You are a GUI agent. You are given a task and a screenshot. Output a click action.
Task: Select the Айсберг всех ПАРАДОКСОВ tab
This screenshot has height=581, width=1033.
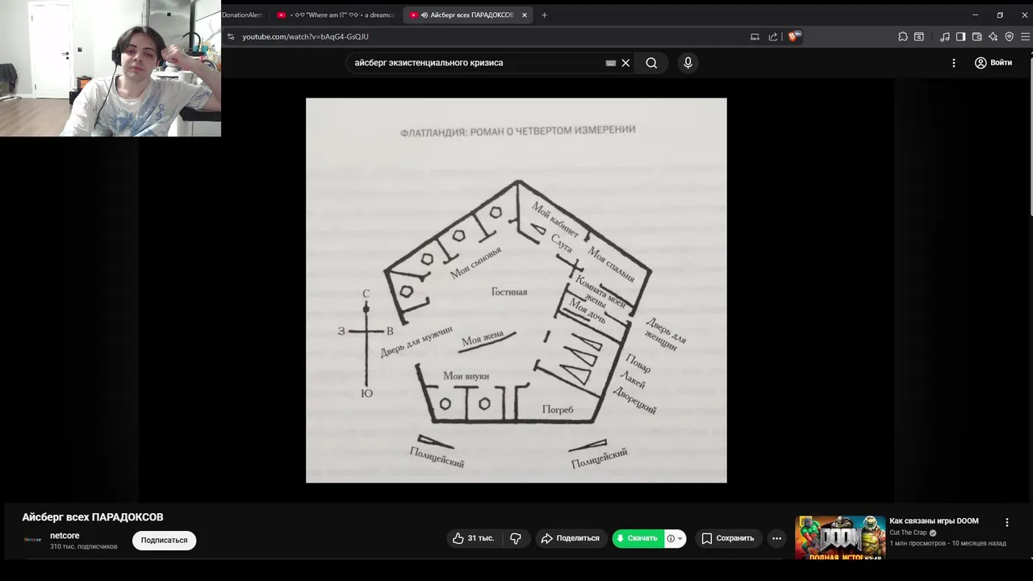click(x=466, y=15)
